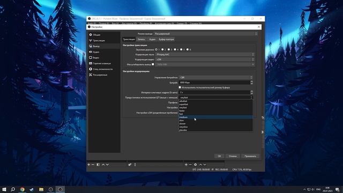Enable the Масштабировать вывод checkbox

tap(153, 64)
